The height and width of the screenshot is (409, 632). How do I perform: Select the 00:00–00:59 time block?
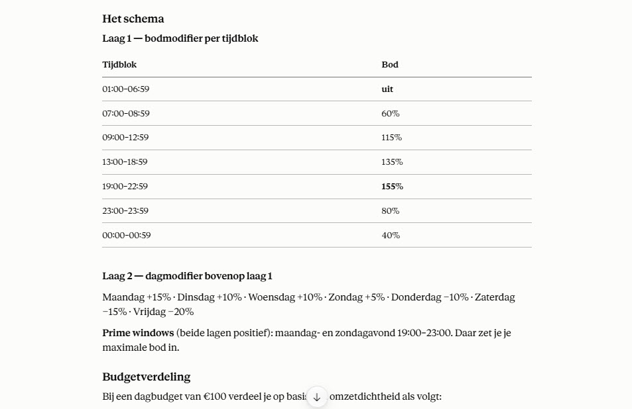click(127, 235)
